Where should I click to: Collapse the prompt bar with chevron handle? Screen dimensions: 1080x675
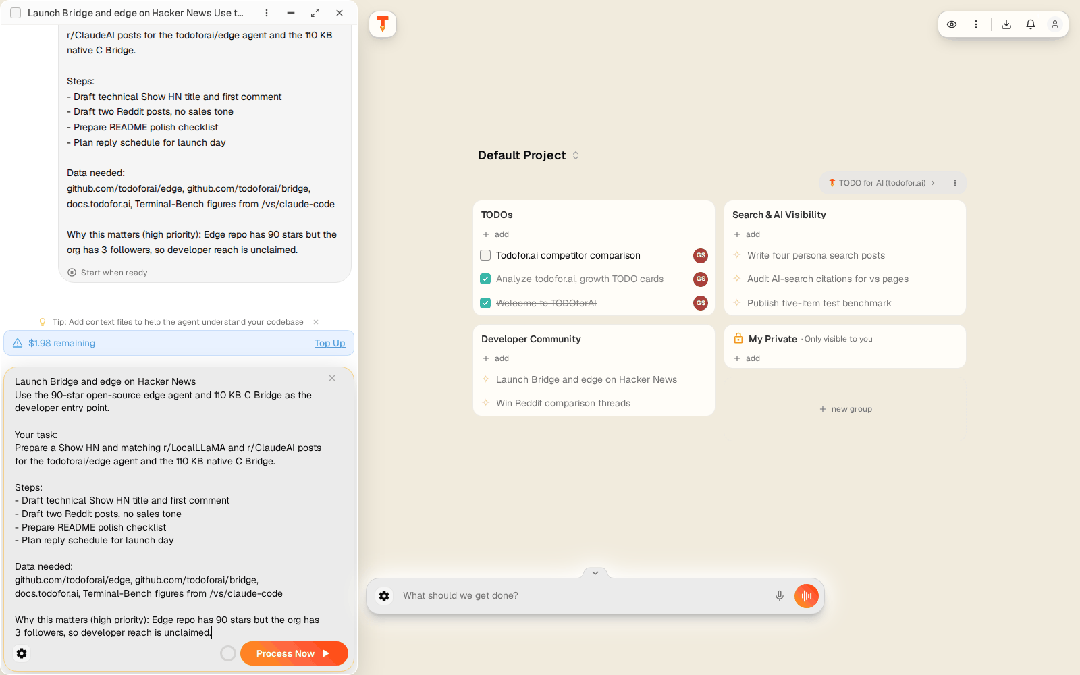tap(595, 572)
